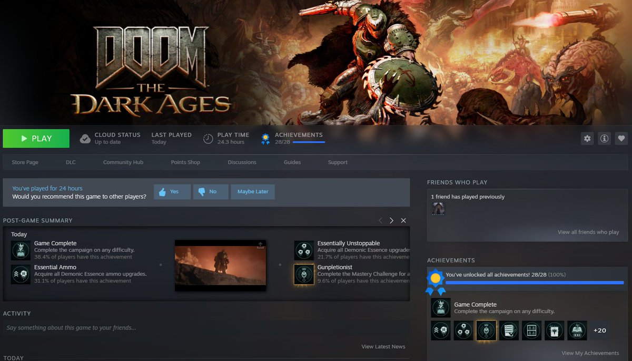
Task: Select Maybe Later for recommendation
Action: pos(253,192)
